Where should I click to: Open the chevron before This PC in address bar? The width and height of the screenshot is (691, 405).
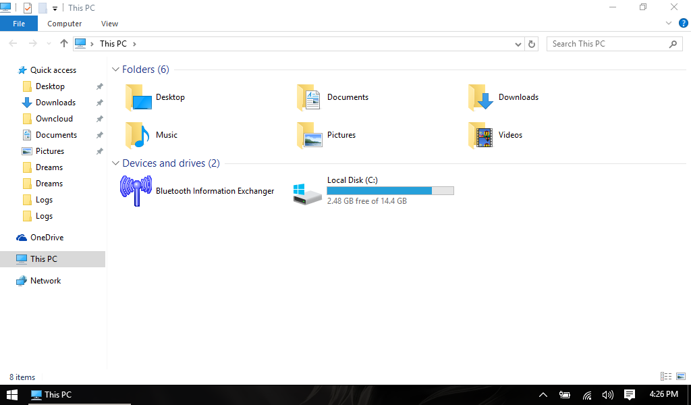[92, 44]
